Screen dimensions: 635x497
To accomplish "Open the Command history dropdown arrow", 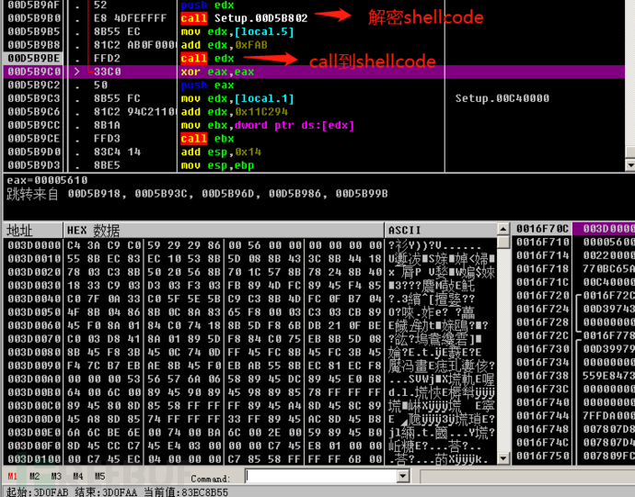I will point(403,476).
